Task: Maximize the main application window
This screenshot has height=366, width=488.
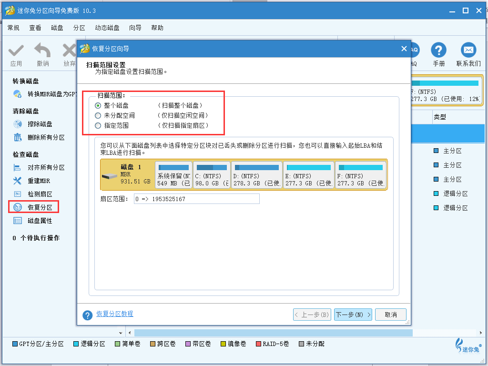Action: click(x=466, y=10)
